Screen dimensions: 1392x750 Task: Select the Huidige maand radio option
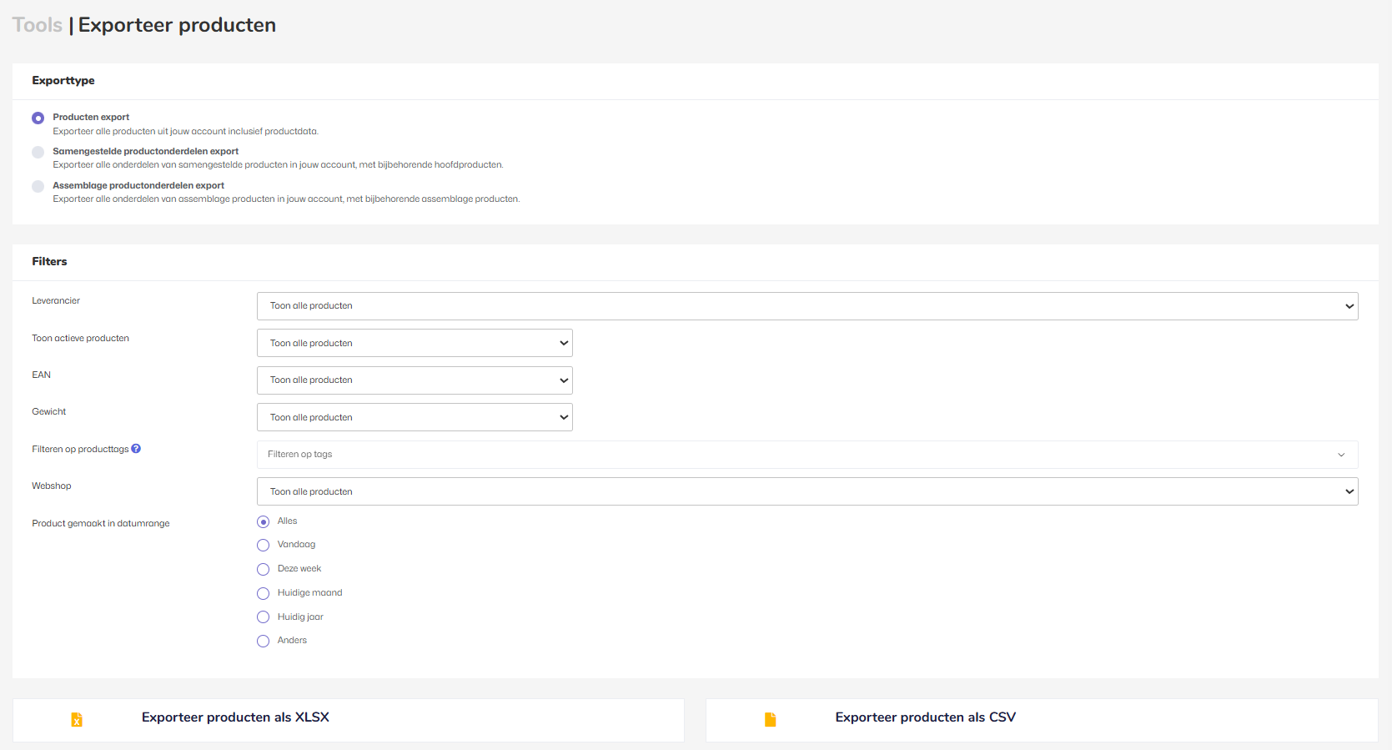point(264,594)
